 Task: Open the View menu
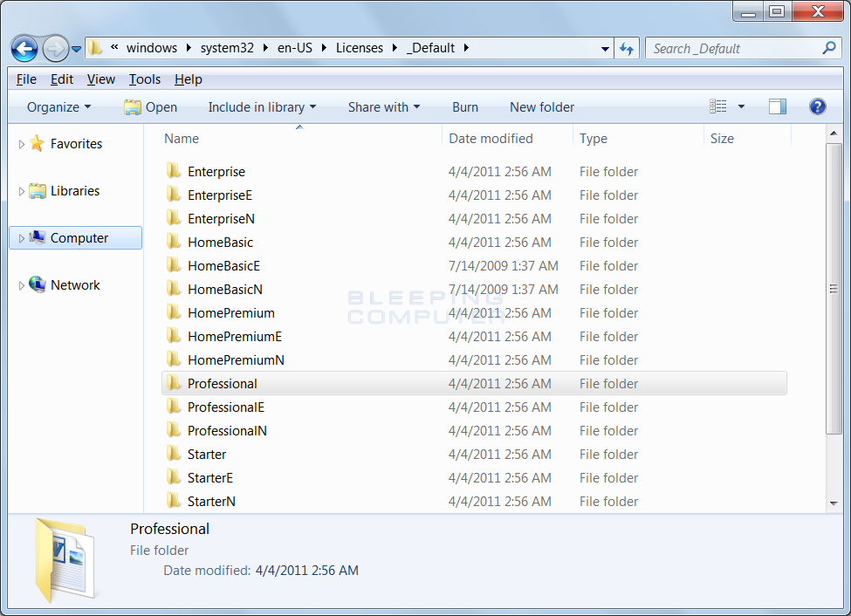(x=101, y=79)
